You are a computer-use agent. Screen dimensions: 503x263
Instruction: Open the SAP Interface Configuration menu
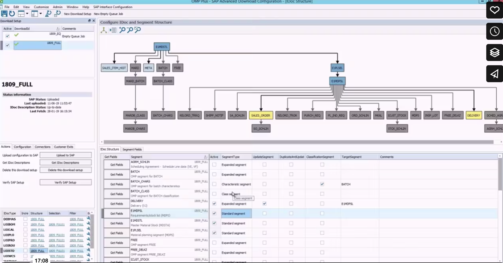click(x=113, y=7)
